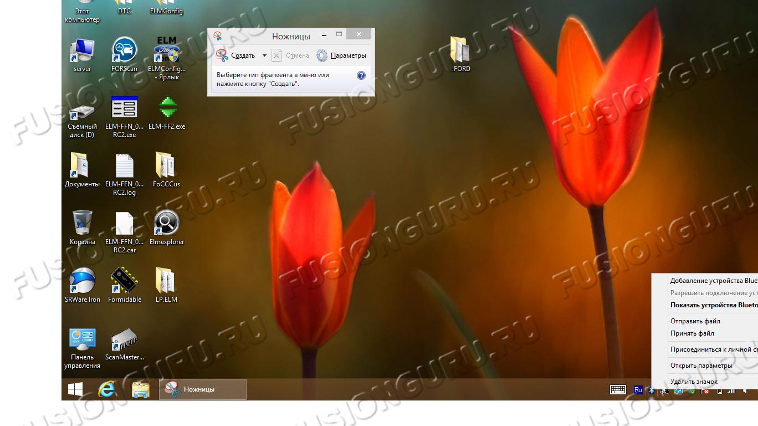Select the server desktop icon

pos(82,54)
